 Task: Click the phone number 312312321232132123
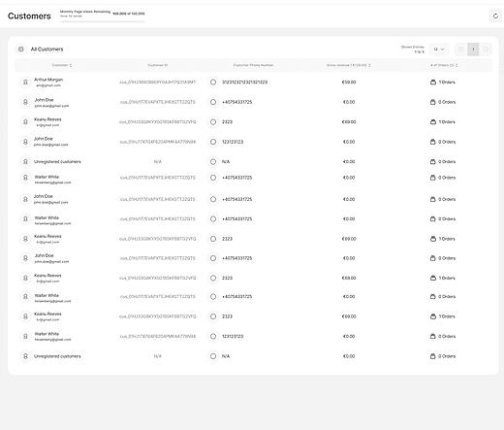(x=244, y=83)
